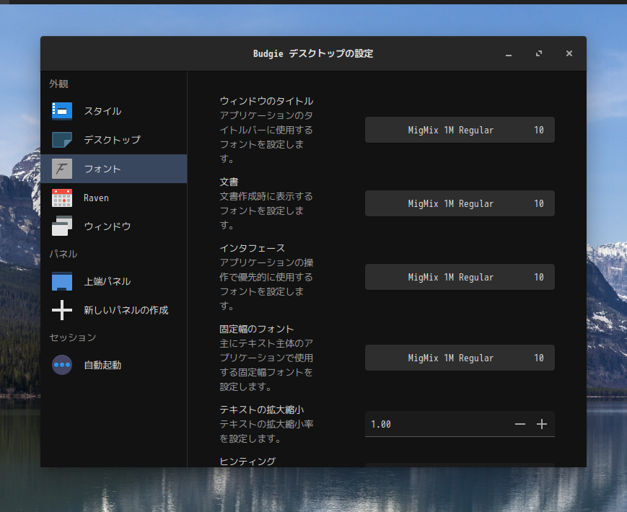The height and width of the screenshot is (512, 627).
Task: Click the 上端パネル panel icon
Action: pyautogui.click(x=62, y=281)
